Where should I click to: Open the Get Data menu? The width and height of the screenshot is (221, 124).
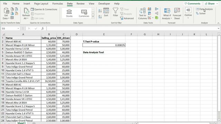6,14
